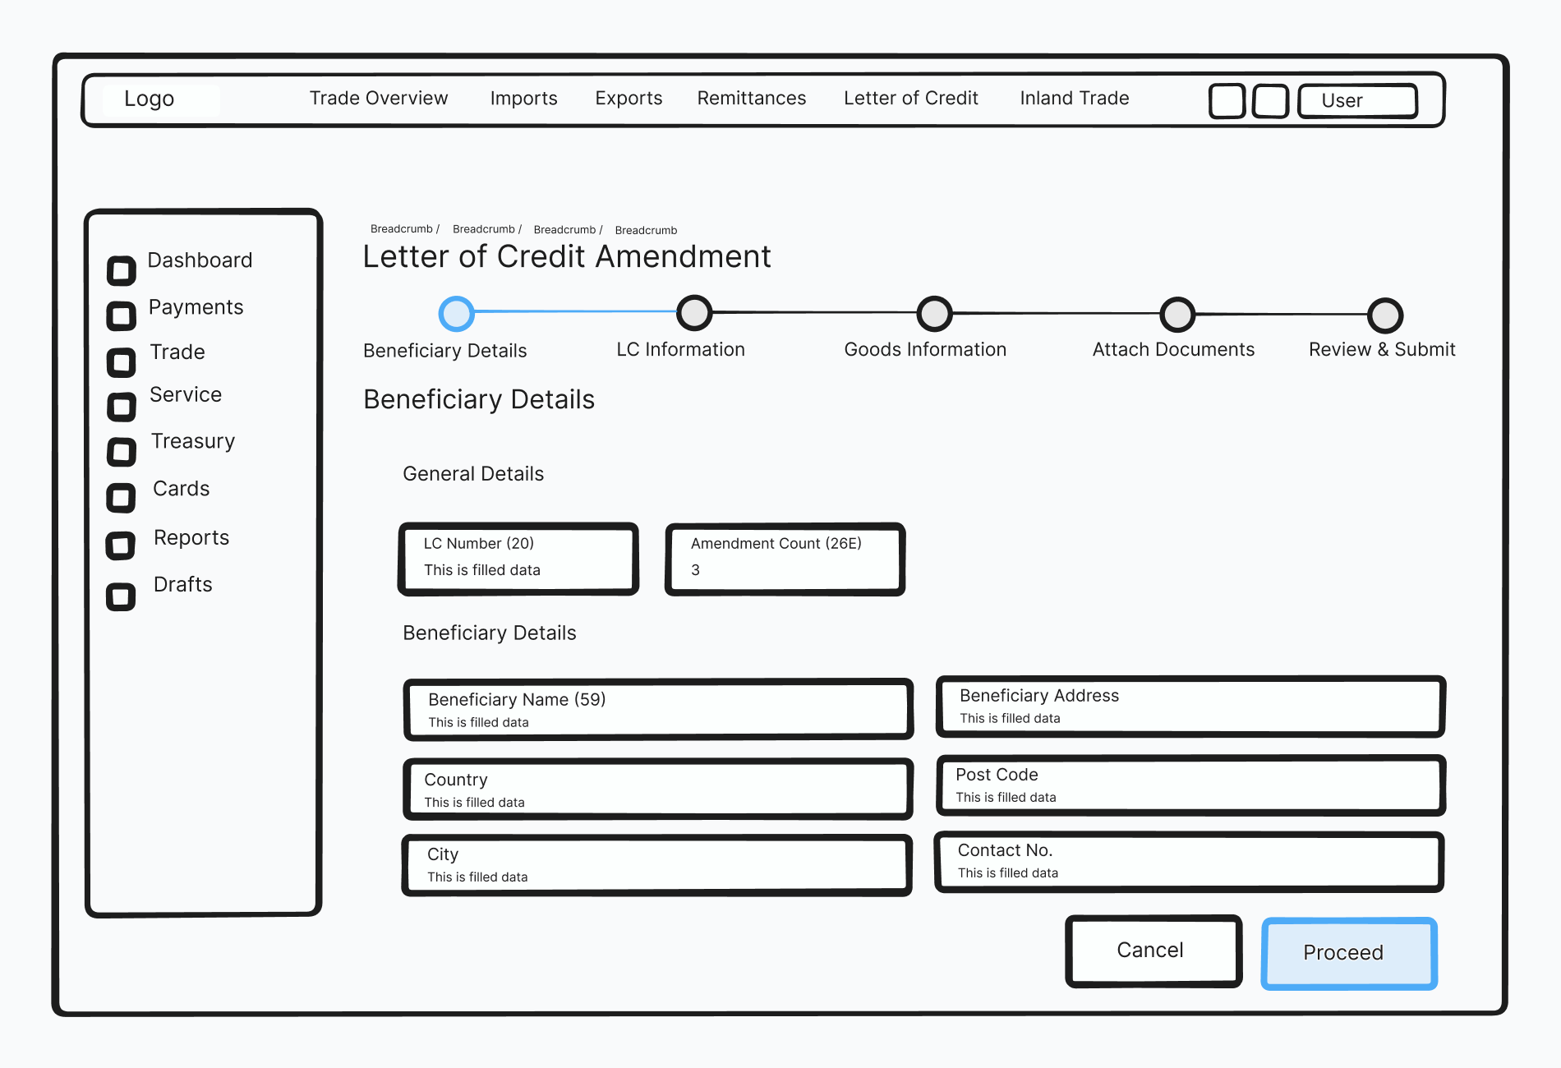Click the Reports sidebar icon

[121, 545]
